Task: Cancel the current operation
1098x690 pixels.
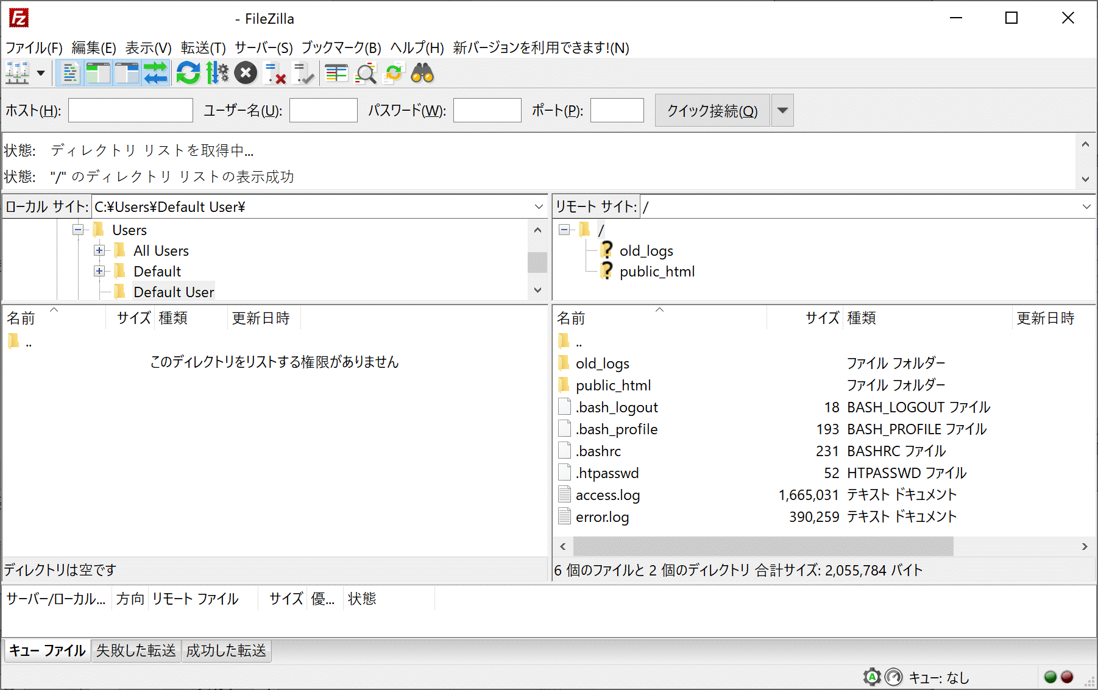Action: [x=246, y=73]
